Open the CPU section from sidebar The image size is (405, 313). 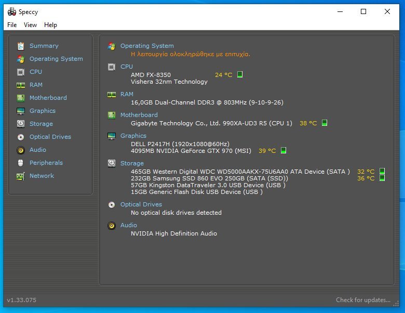coord(36,72)
